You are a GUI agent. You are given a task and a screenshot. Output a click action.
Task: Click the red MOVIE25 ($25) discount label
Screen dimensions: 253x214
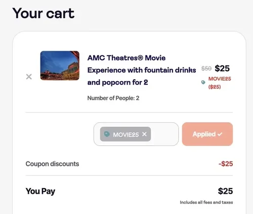220,83
